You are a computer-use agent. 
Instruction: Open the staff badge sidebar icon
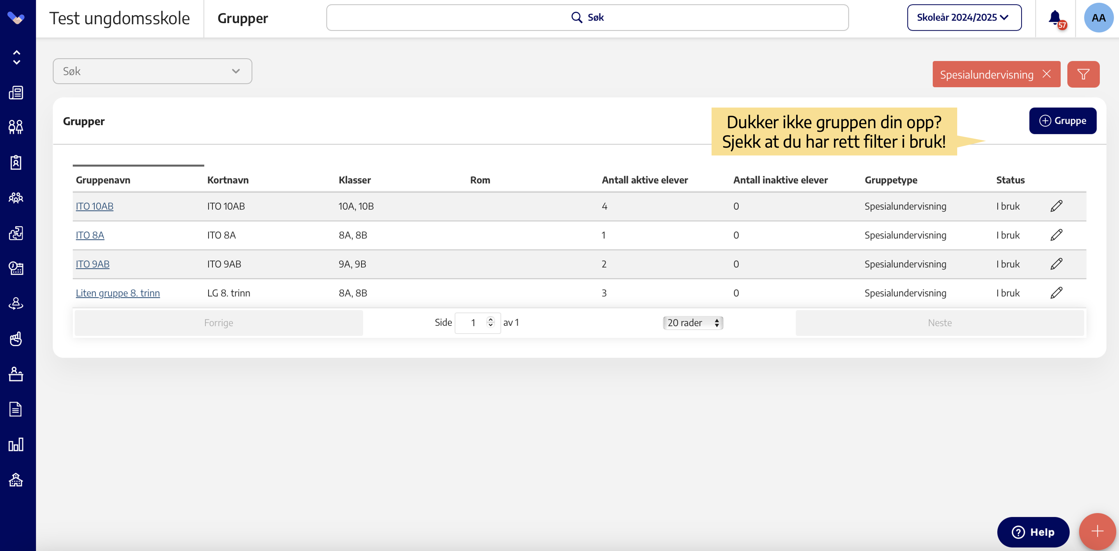tap(16, 162)
